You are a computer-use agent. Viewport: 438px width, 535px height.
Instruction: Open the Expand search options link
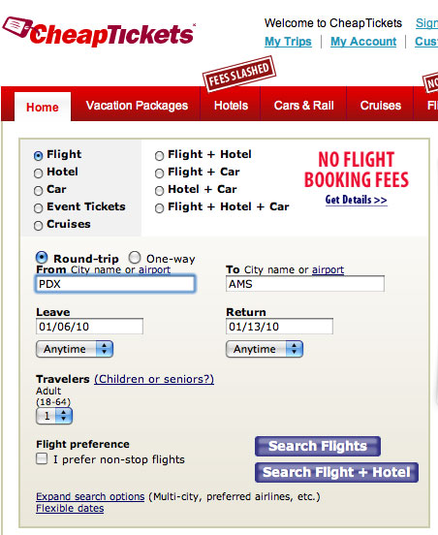(90, 496)
